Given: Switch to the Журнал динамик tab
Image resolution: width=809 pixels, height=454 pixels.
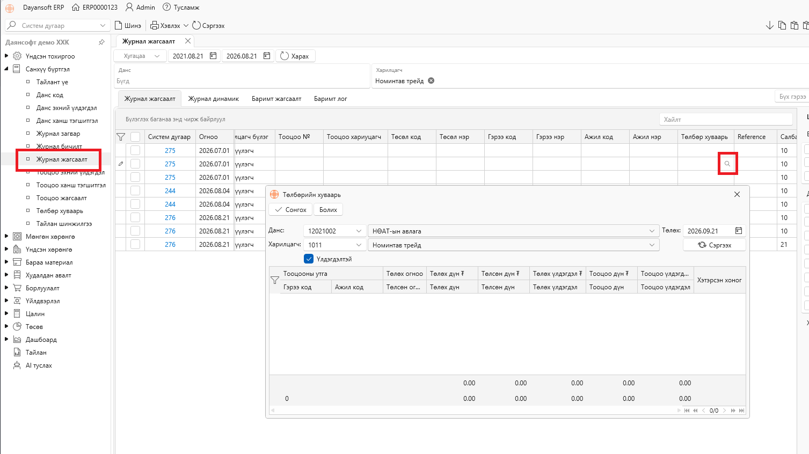Looking at the screenshot, I should tap(214, 99).
